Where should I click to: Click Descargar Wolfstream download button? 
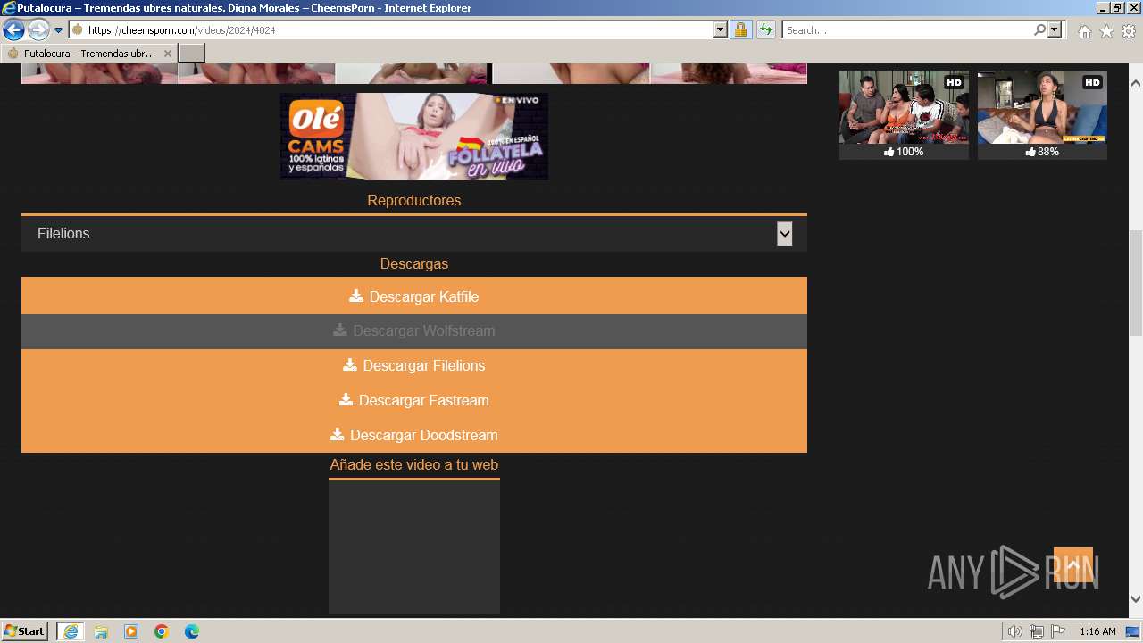pyautogui.click(x=414, y=331)
